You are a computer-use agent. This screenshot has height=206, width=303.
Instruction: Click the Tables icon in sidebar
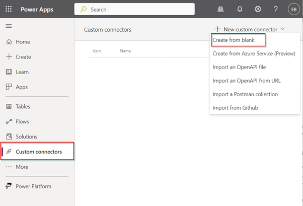(9, 106)
